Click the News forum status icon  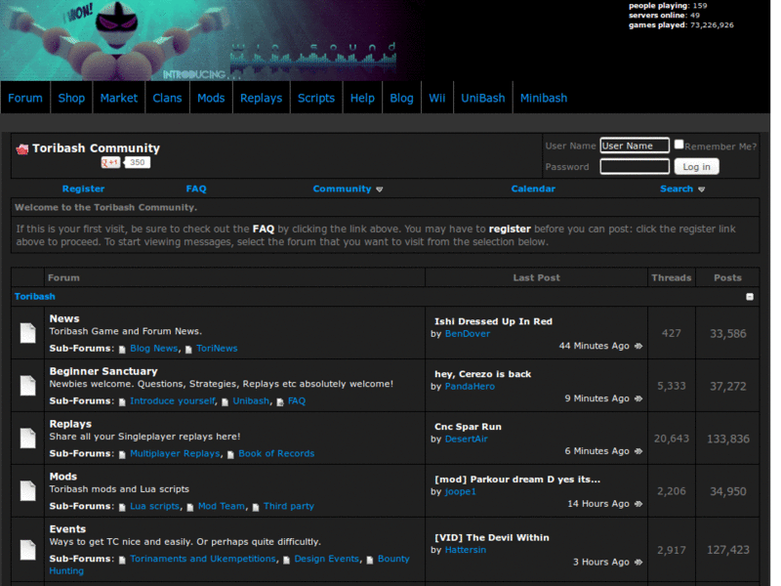(28, 333)
